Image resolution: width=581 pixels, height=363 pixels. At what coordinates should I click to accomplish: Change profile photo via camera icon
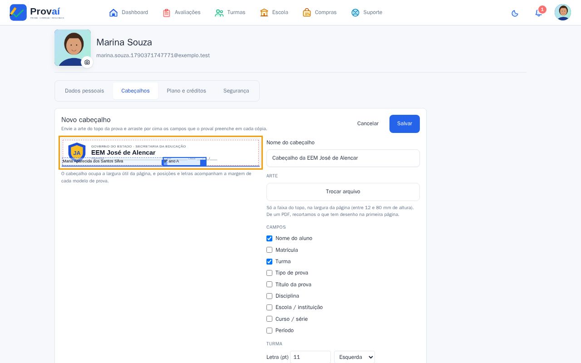tap(87, 62)
